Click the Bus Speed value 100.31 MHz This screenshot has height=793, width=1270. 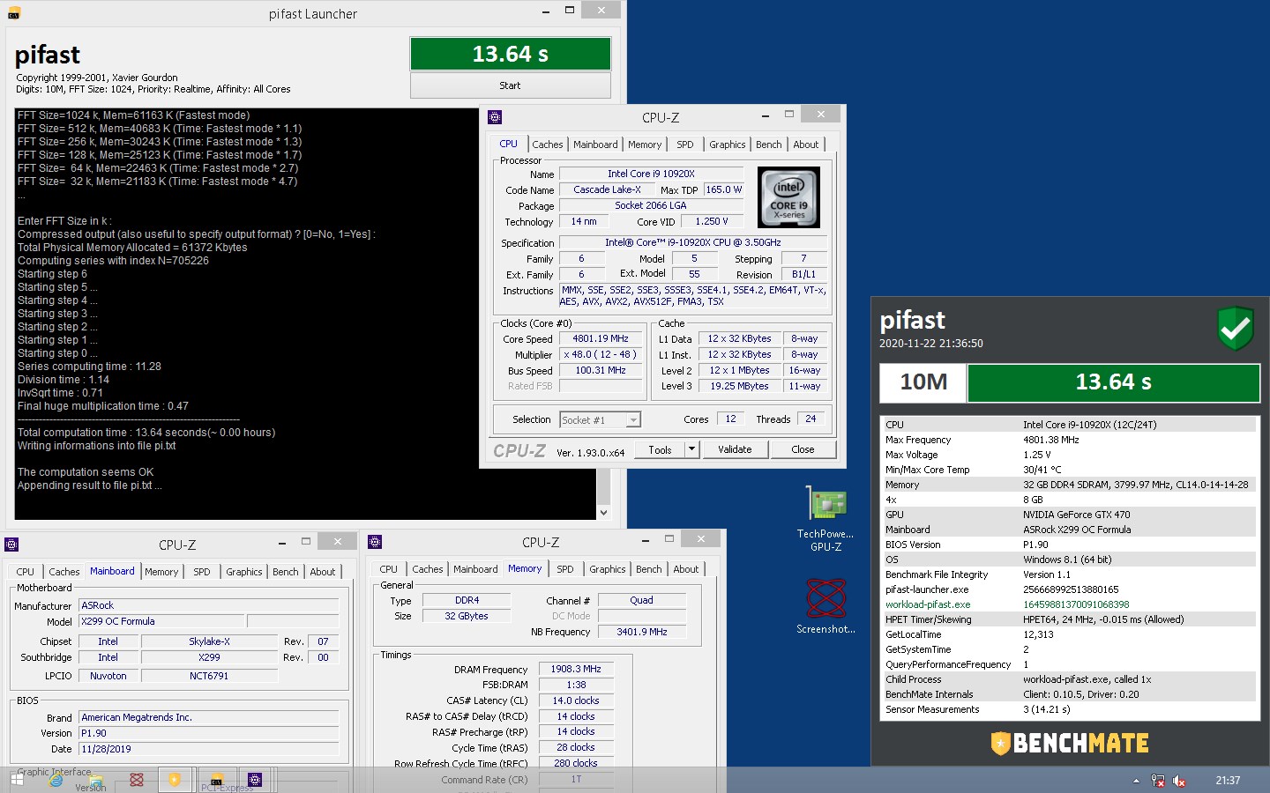click(601, 370)
